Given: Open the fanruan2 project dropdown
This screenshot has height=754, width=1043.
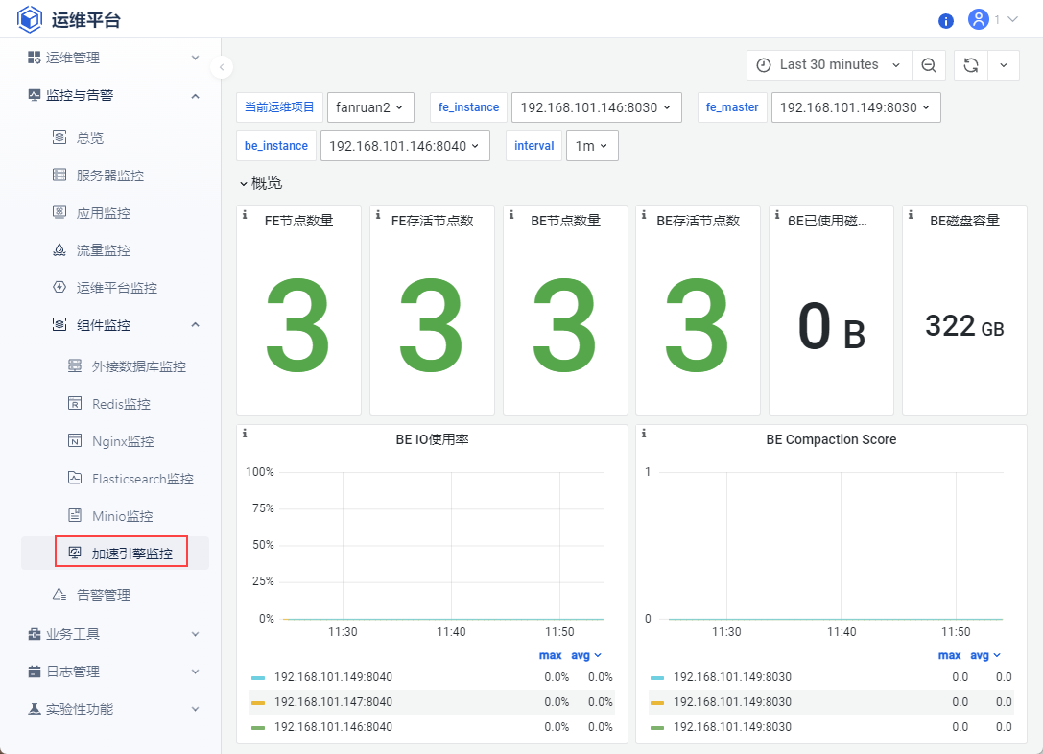Looking at the screenshot, I should pos(370,107).
